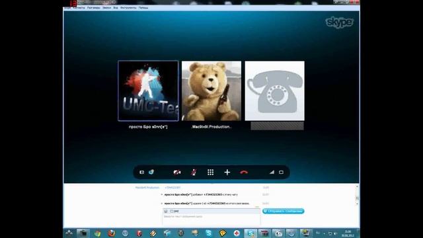Open striped orange icon in taskbar
The image size is (423, 238).
click(x=153, y=233)
